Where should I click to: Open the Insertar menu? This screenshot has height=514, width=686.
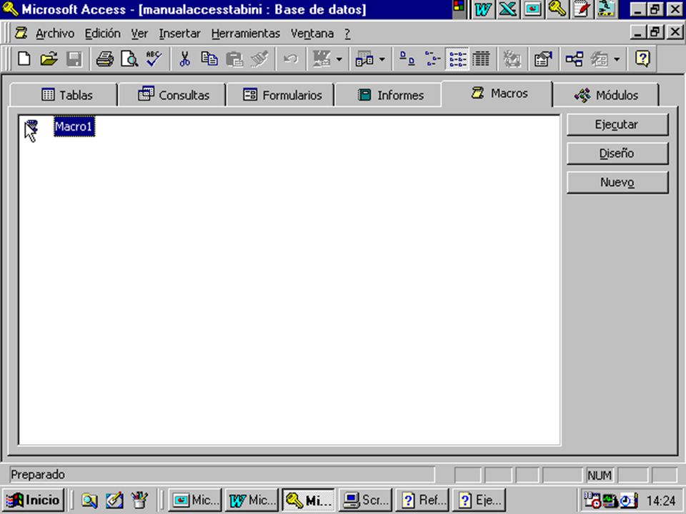(x=180, y=34)
